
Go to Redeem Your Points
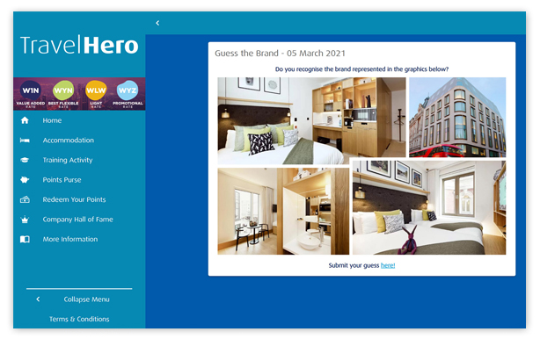[74, 199]
